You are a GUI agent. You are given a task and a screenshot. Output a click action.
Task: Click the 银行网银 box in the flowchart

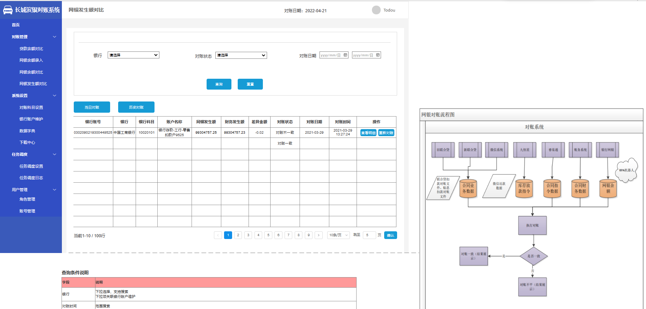tap(608, 150)
